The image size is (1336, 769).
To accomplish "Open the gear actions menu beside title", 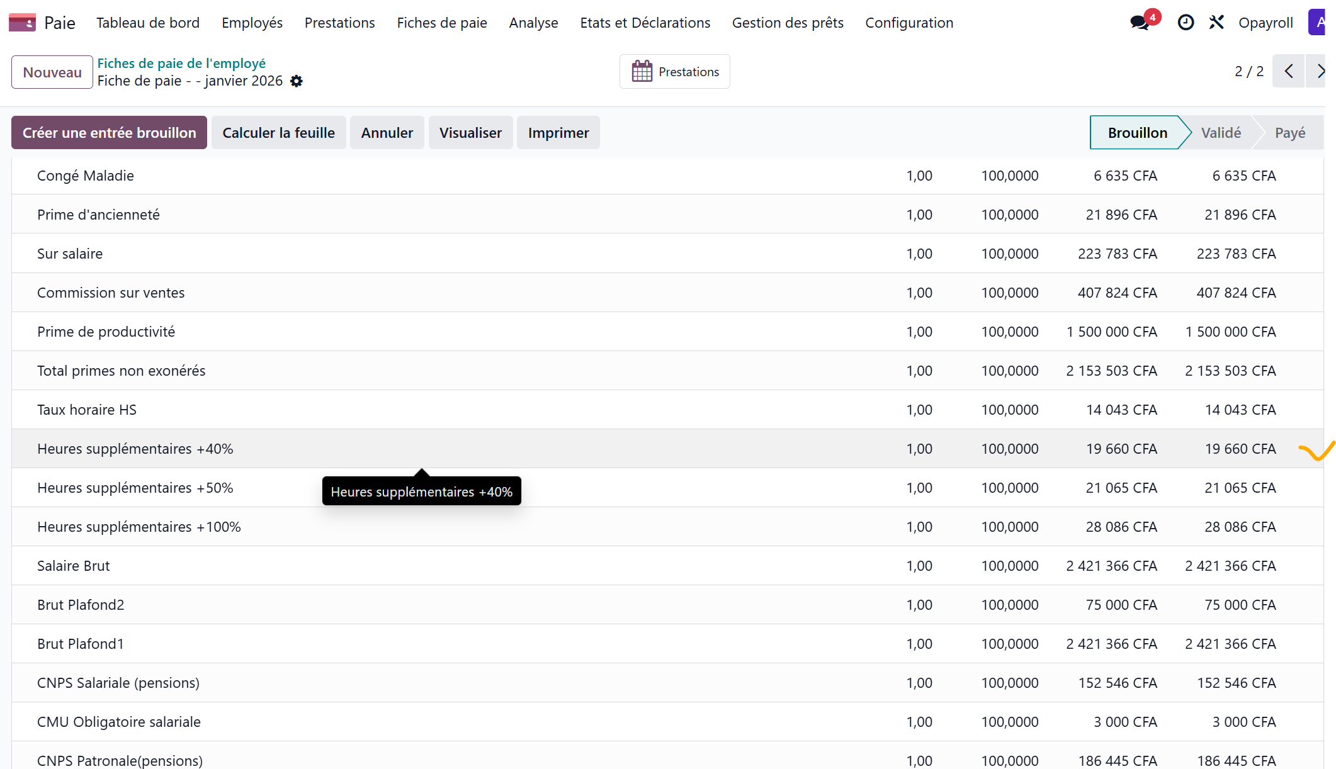I will tap(297, 81).
